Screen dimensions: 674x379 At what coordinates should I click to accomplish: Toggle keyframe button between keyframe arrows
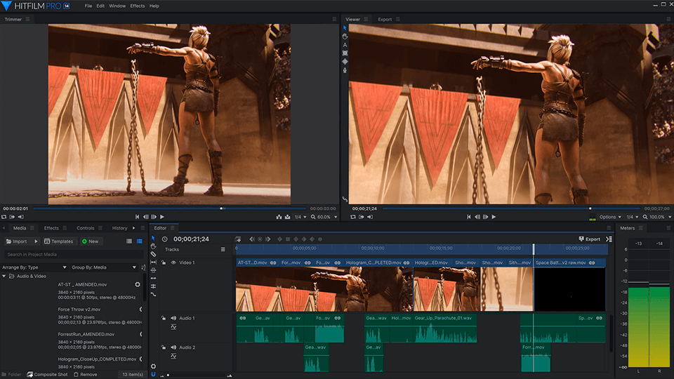(260, 239)
